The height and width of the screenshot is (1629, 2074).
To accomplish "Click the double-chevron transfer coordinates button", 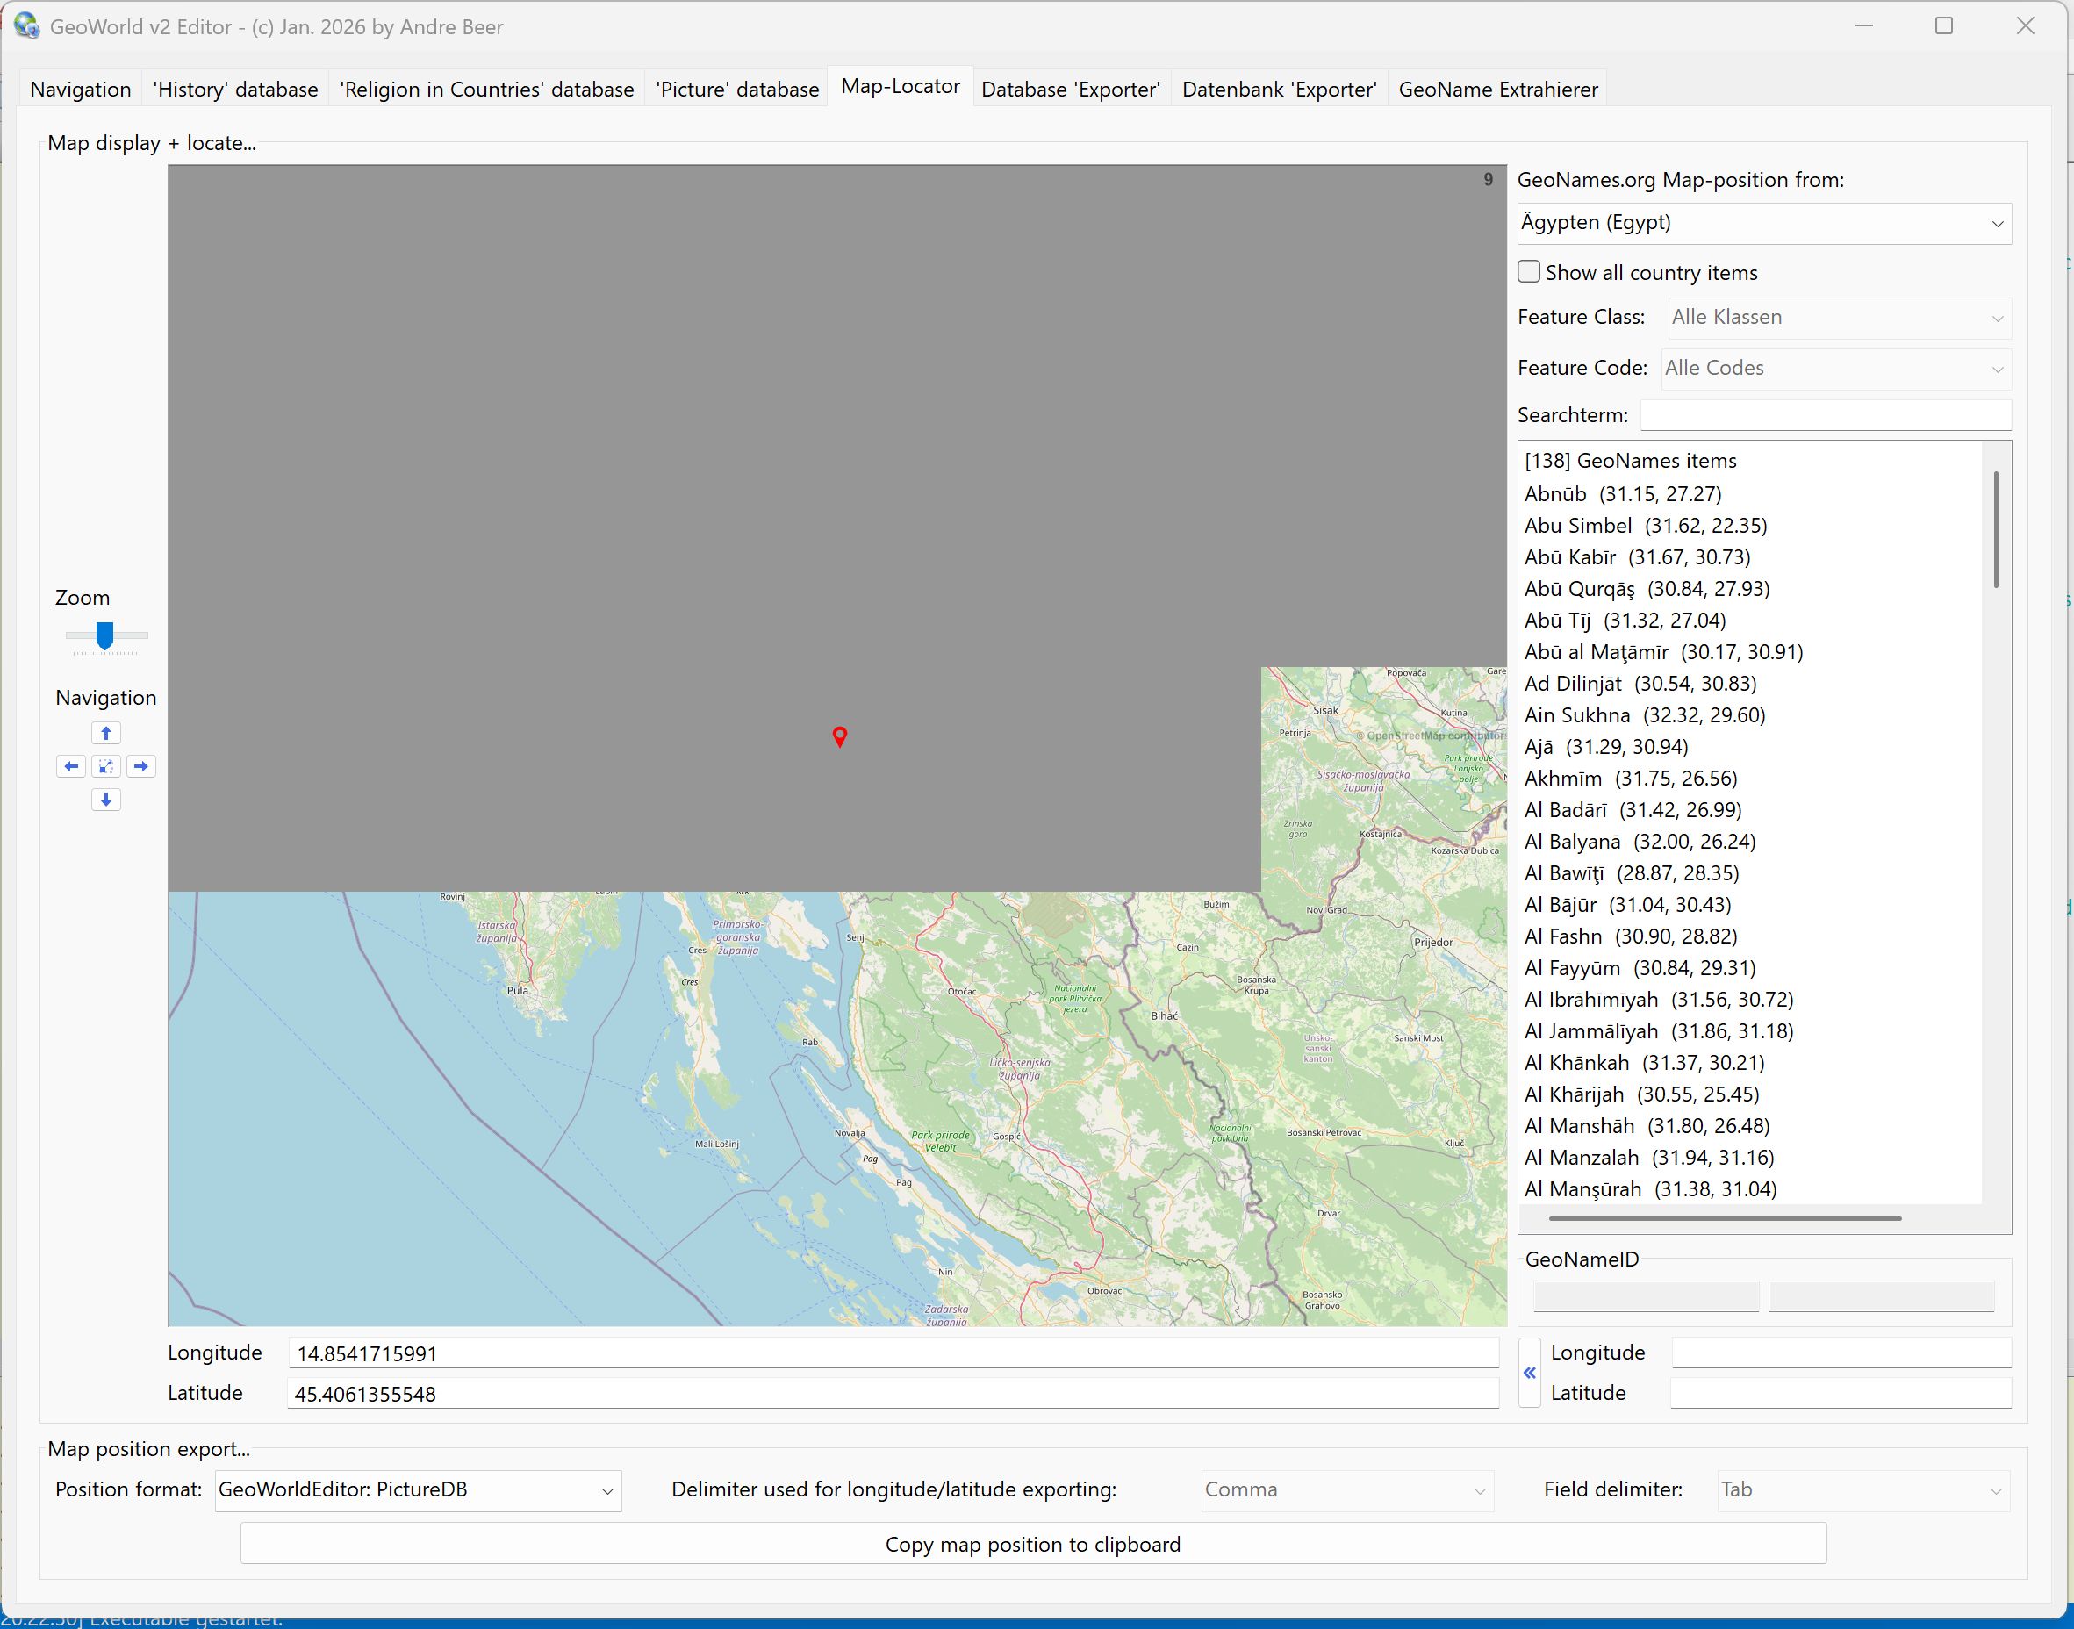I will coord(1529,1374).
